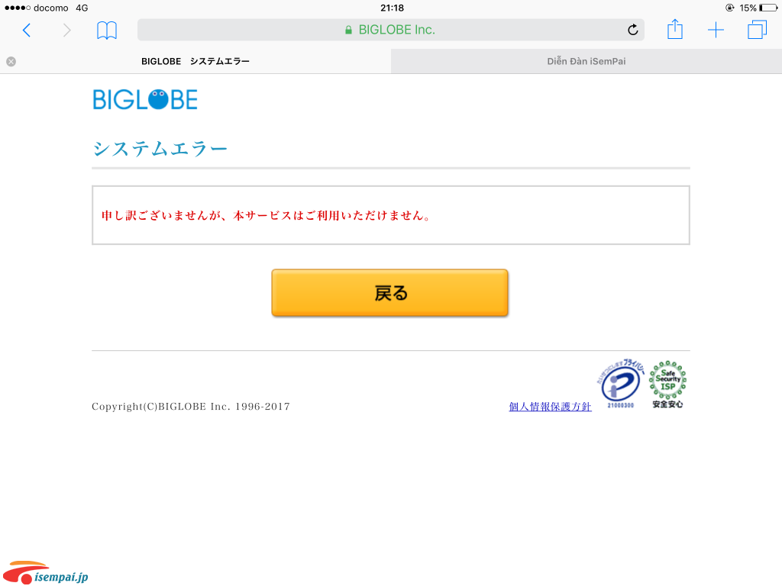Click the red error message text
The height and width of the screenshot is (586, 782).
tap(267, 215)
